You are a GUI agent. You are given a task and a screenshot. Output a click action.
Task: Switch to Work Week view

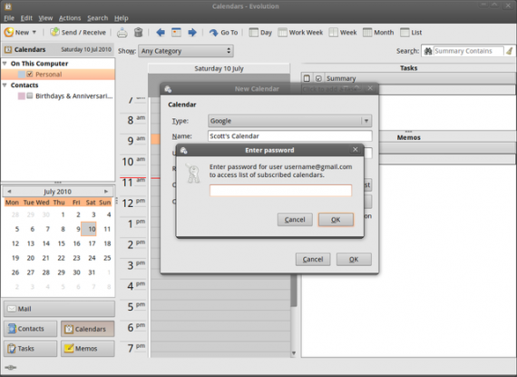pos(300,33)
